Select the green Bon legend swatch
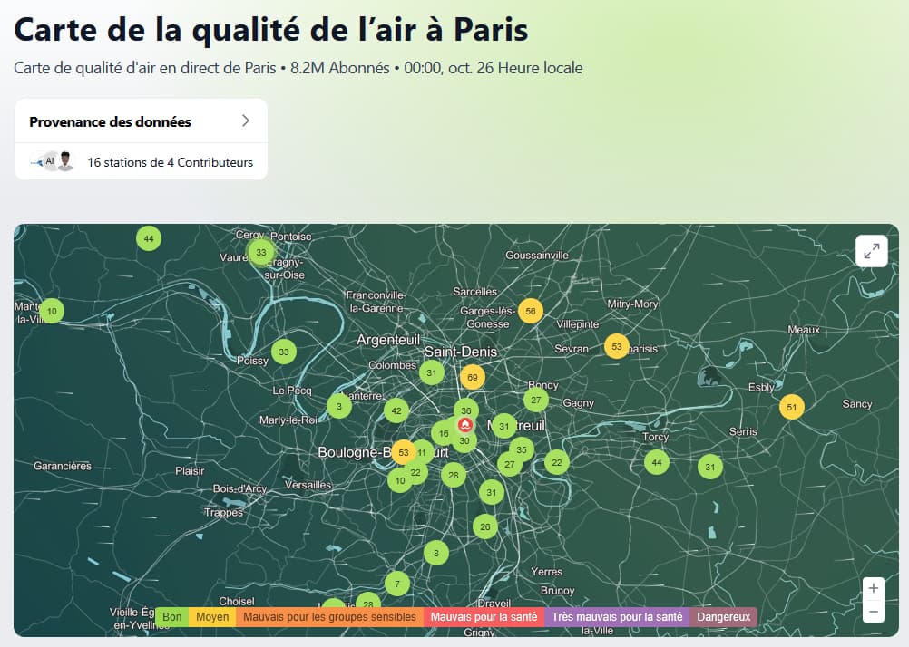Screen dimensions: 909x647 coord(171,617)
